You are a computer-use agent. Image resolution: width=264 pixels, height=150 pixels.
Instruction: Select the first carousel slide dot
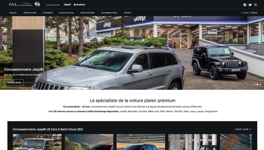pyautogui.click(x=254, y=84)
